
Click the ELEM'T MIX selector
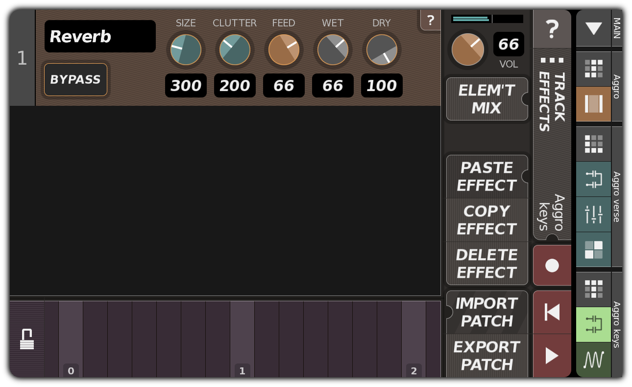tap(486, 99)
